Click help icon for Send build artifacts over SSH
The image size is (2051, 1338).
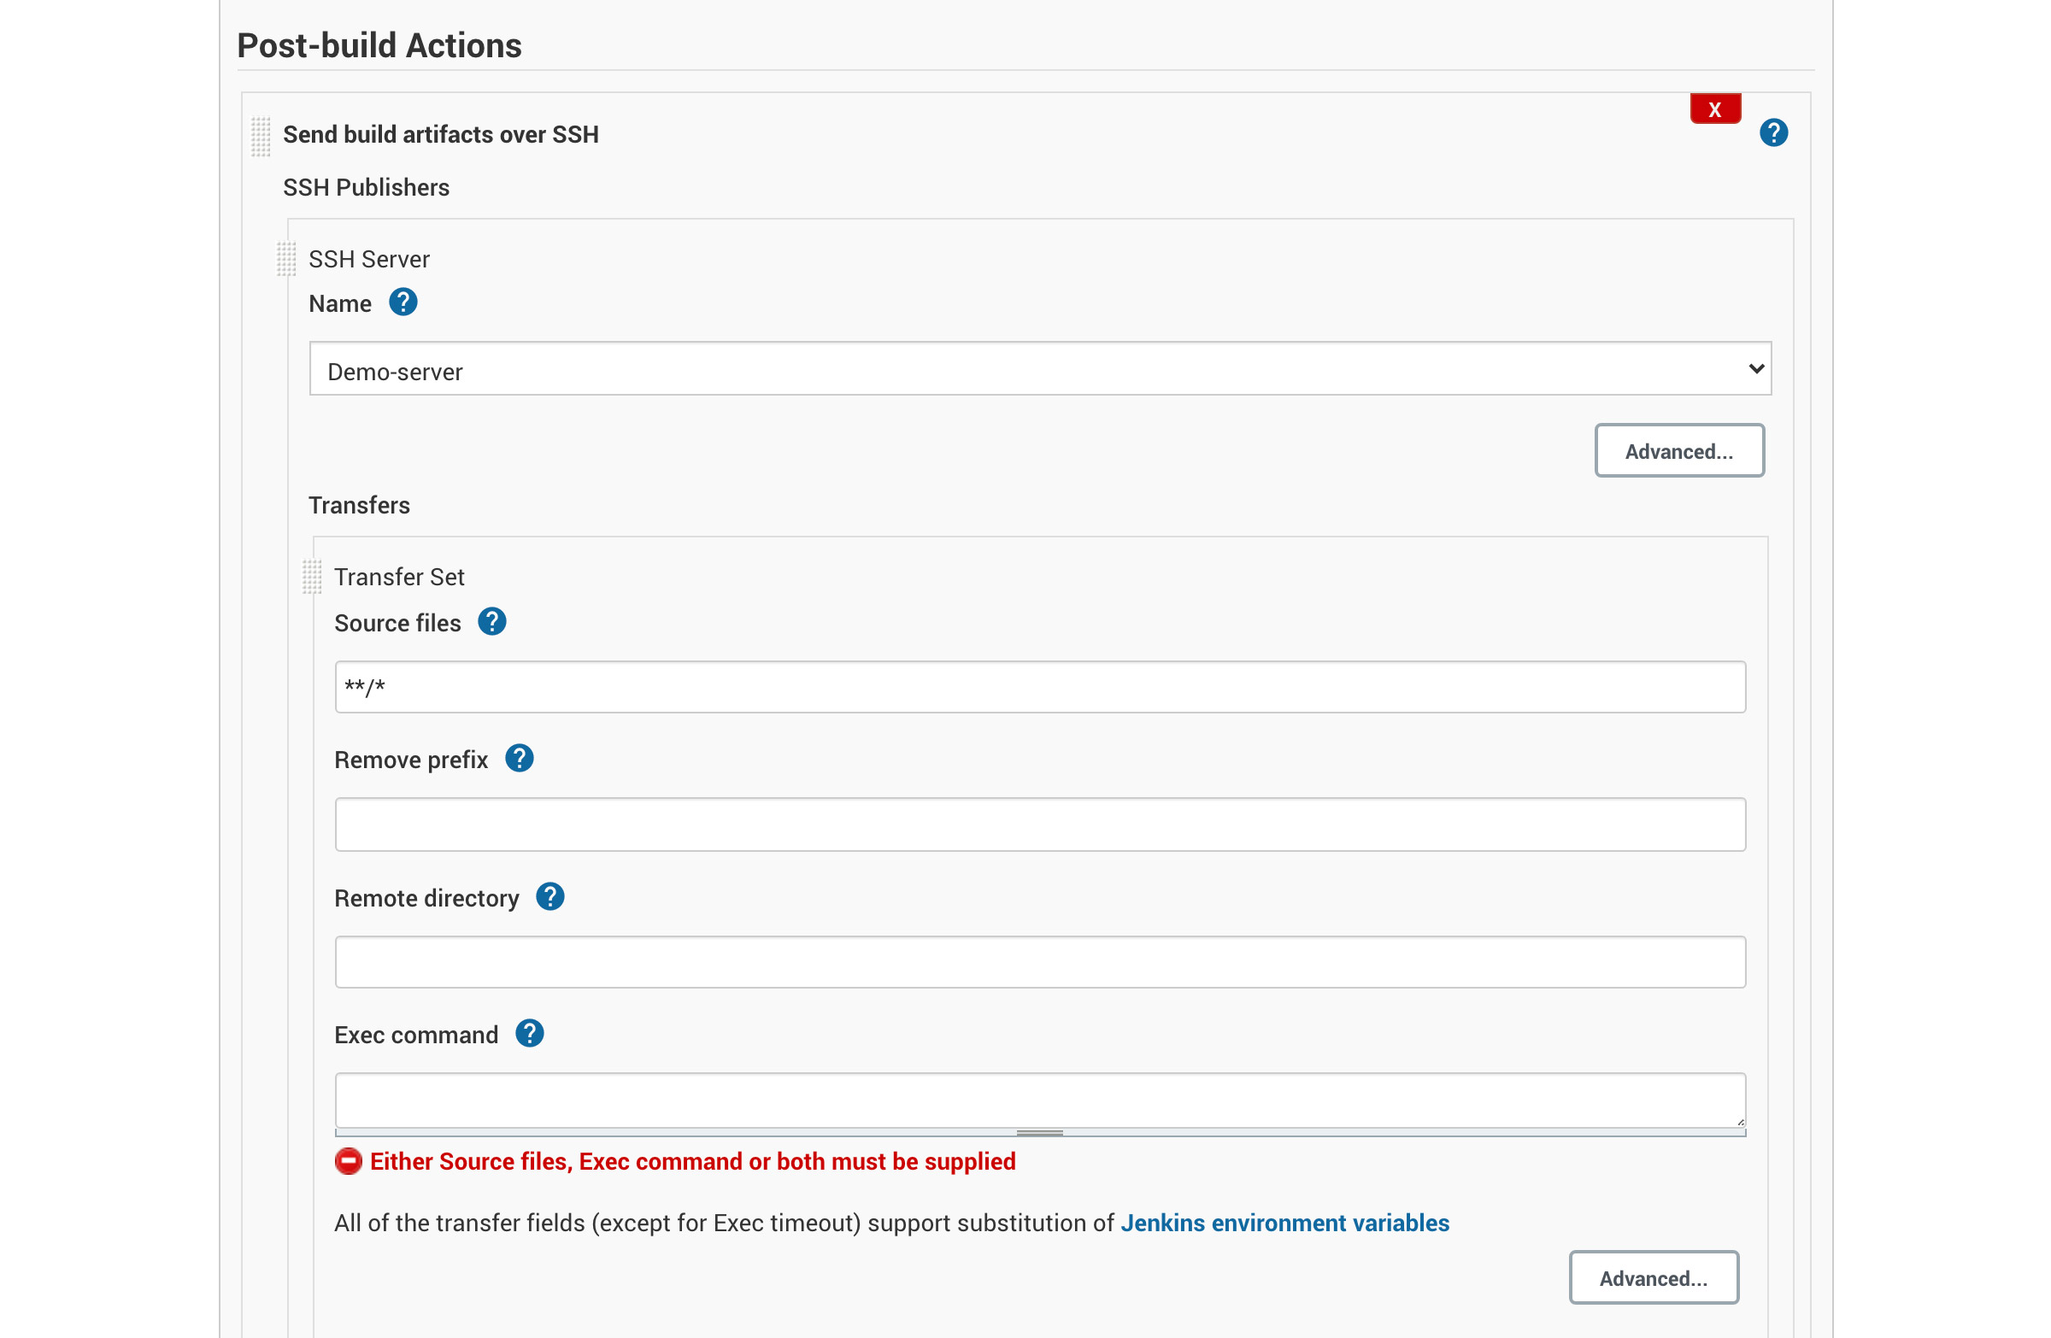tap(1772, 132)
